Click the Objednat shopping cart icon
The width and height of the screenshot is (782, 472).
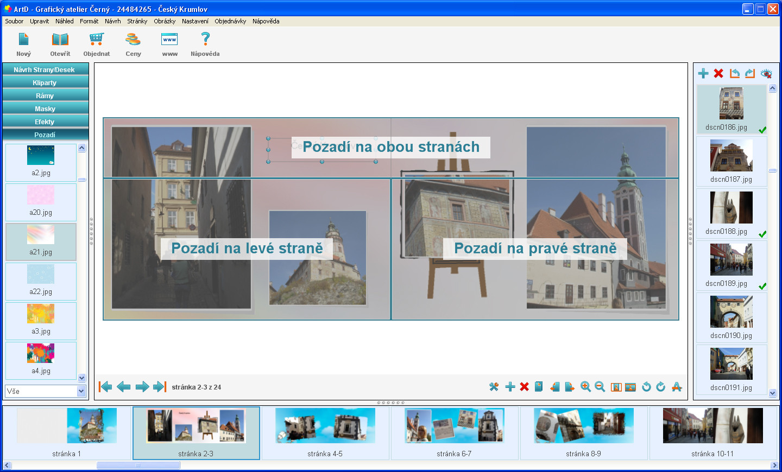click(97, 40)
